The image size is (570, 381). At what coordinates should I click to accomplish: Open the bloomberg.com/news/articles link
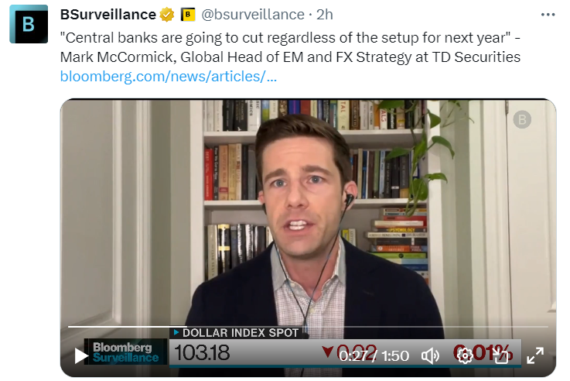tap(169, 77)
